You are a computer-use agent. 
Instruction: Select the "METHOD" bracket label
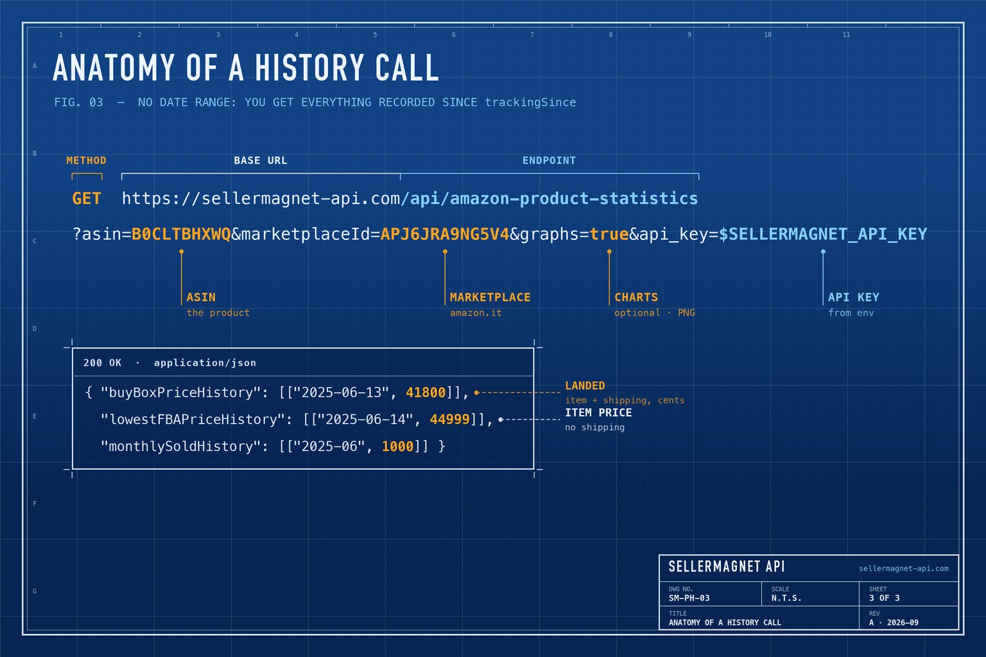coord(87,160)
